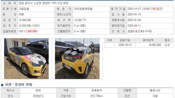This screenshot has width=175, height=98.
Task: Click 결과 column header
Action: 167,40
